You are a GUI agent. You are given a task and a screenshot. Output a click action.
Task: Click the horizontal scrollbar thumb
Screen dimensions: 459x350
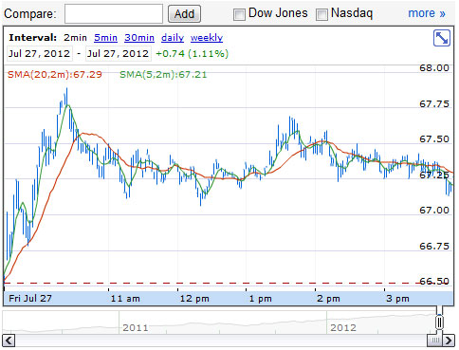435,341
